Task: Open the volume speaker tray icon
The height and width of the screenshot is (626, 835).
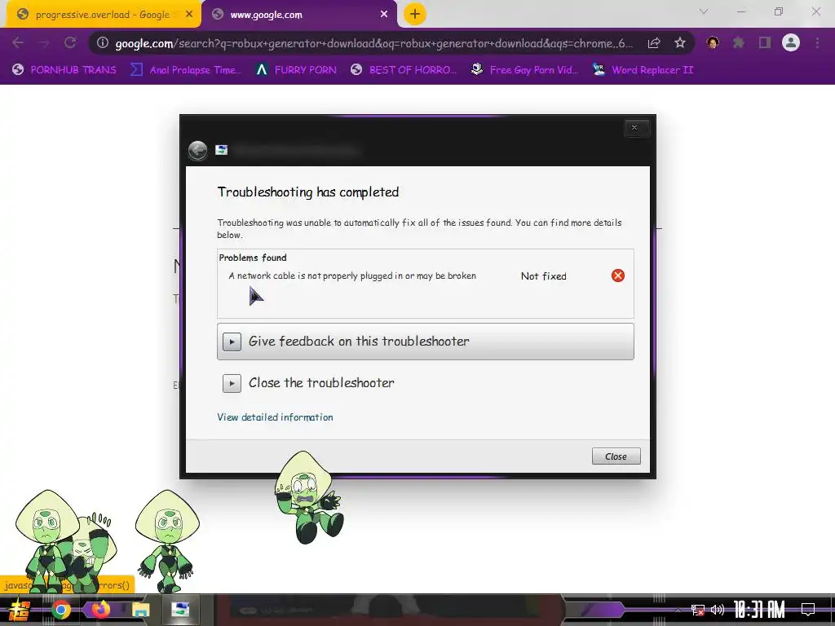Action: (x=718, y=610)
